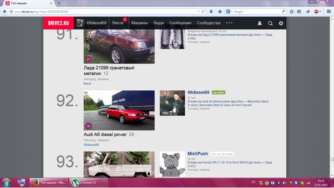The width and height of the screenshot is (334, 188).
Task: Open the Сообщества menu item
Action: click(208, 23)
